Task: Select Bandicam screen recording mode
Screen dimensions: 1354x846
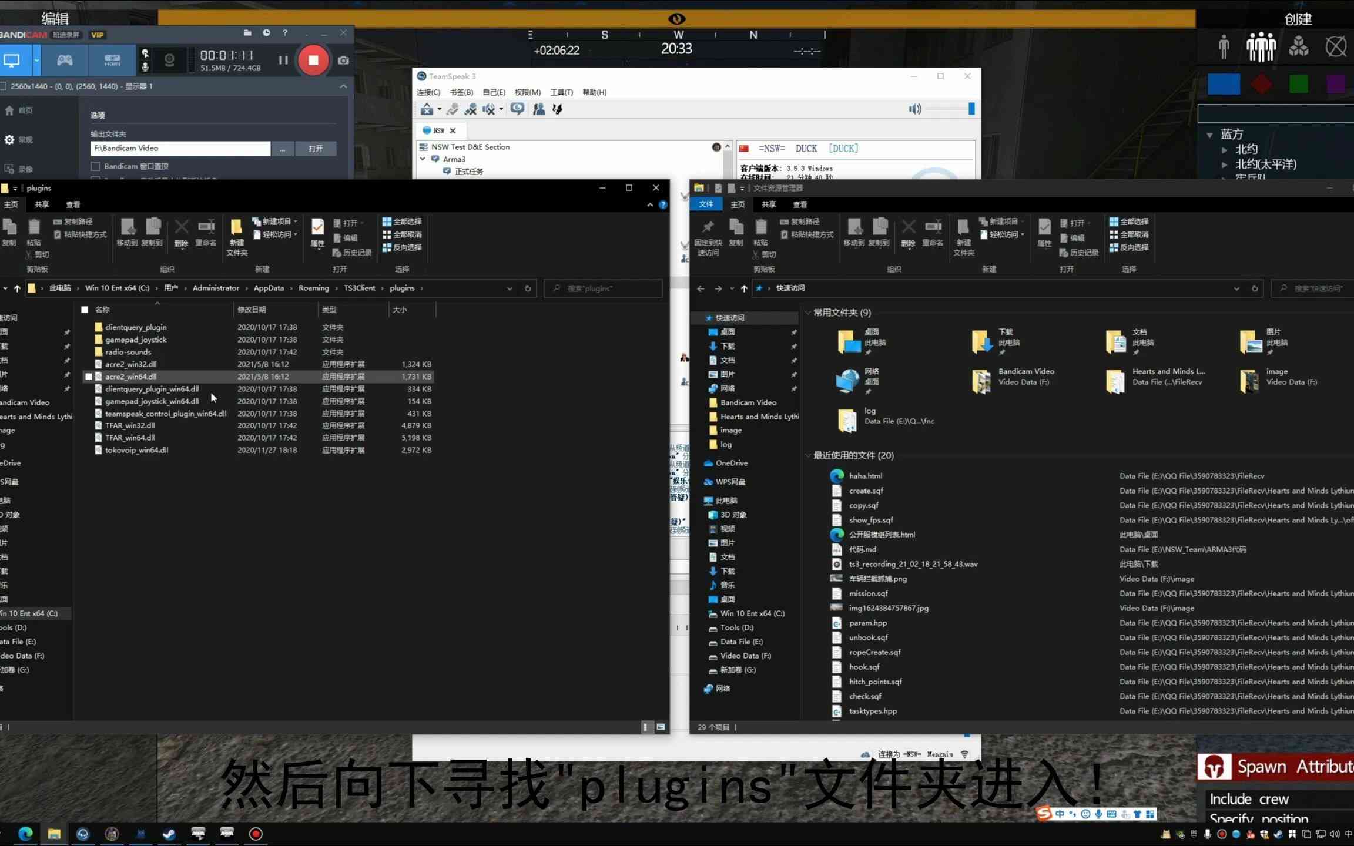Action: (x=12, y=60)
